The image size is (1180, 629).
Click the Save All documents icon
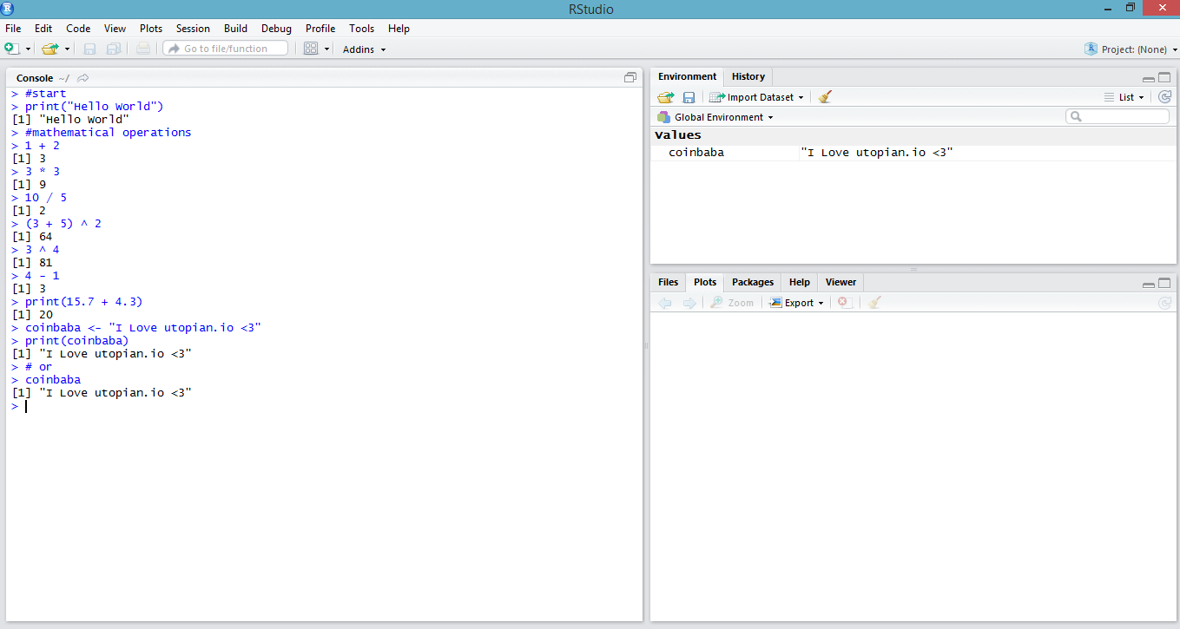tap(114, 49)
